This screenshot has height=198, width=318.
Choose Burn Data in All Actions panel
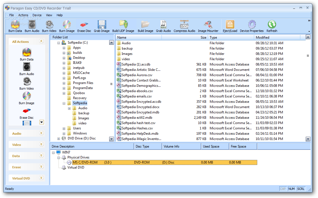point(27,54)
